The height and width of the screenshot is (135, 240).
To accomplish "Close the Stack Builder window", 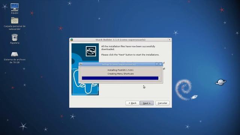I will tap(169, 40).
